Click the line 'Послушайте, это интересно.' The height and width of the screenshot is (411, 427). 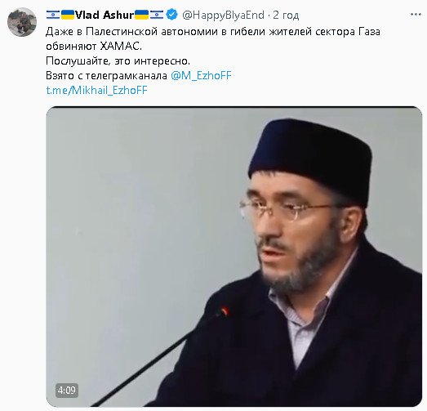point(118,61)
